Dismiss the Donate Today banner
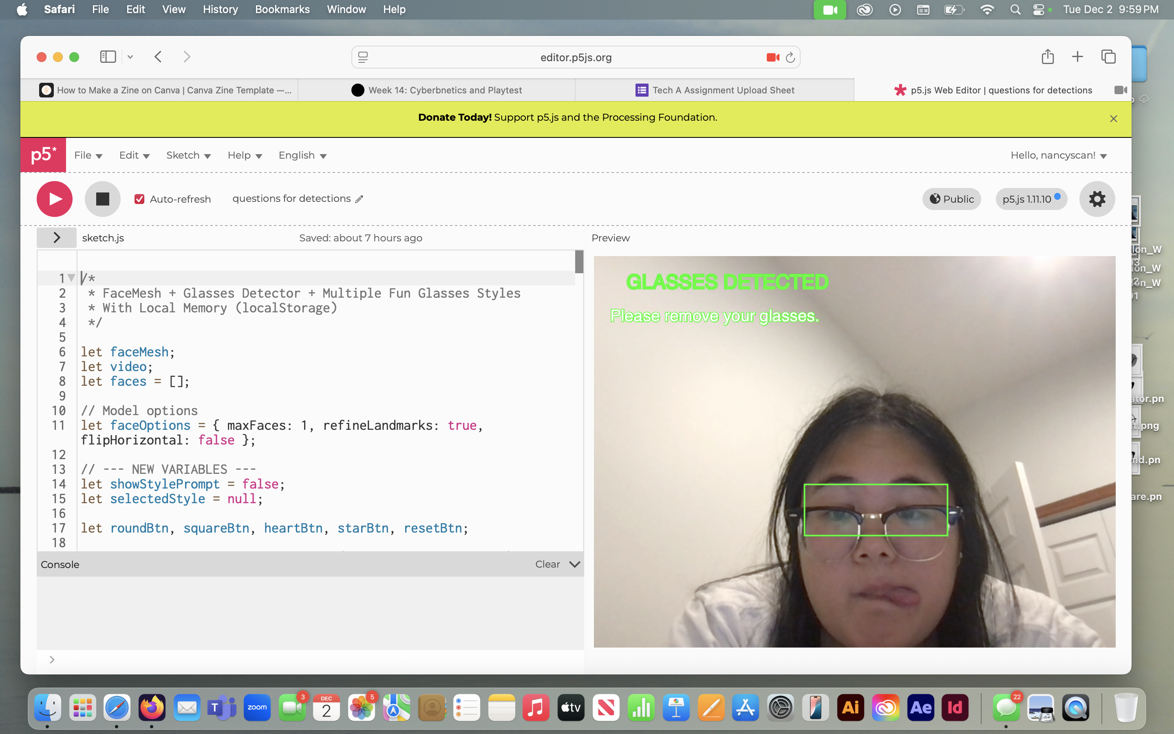 click(x=1113, y=118)
